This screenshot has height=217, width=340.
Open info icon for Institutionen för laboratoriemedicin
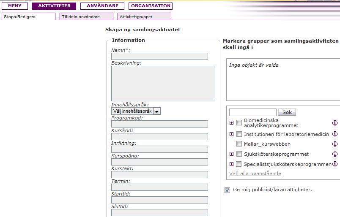pyautogui.click(x=335, y=134)
